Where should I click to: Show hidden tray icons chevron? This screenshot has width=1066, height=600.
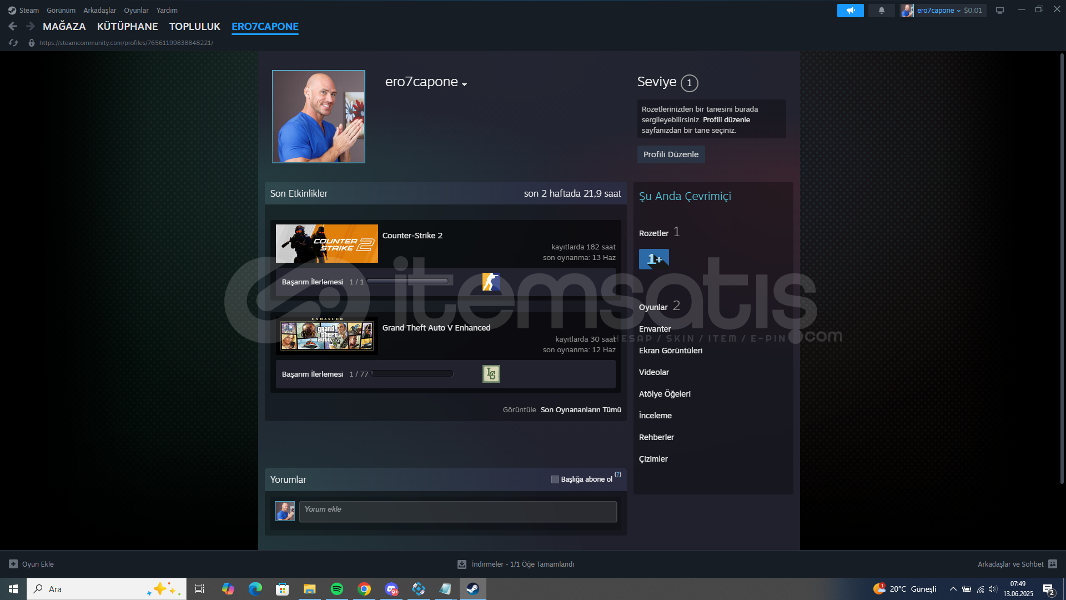(953, 589)
